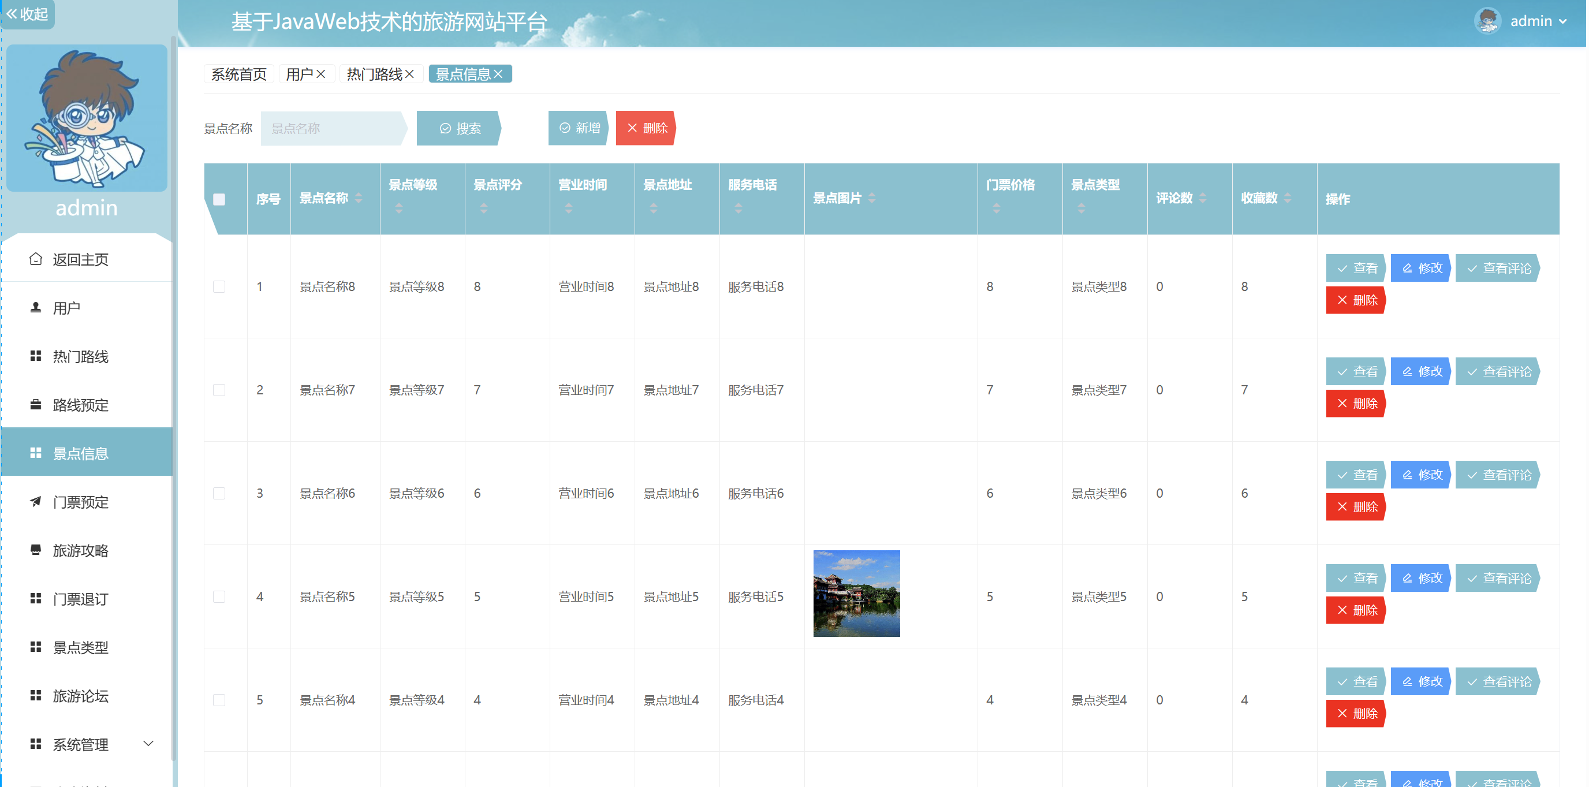Switch to the 系统首页 tab
This screenshot has width=1589, height=787.
click(x=238, y=74)
